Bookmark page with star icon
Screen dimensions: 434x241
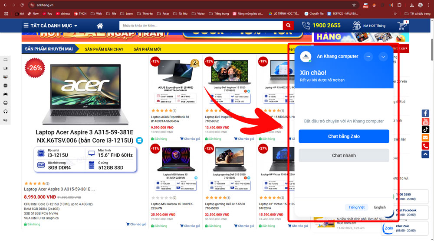tap(354, 5)
